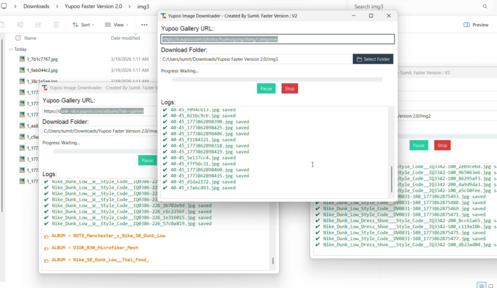The width and height of the screenshot is (497, 288).
Task: Click log line 40-45_f1184121.jpg saved
Action: pyautogui.click(x=203, y=140)
